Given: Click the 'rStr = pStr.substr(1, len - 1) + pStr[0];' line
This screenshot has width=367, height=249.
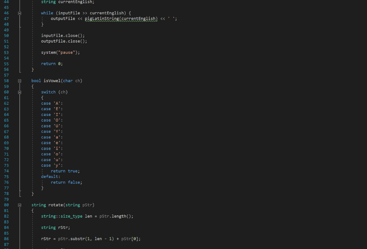Looking at the screenshot, I should (x=91, y=239).
